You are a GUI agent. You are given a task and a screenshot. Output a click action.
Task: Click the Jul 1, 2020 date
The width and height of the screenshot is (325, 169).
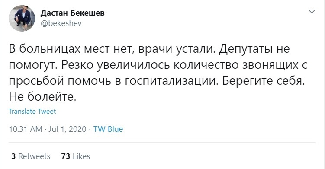click(x=68, y=129)
